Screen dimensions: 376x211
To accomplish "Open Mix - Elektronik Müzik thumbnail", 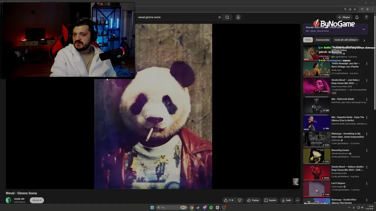I will pos(317,105).
